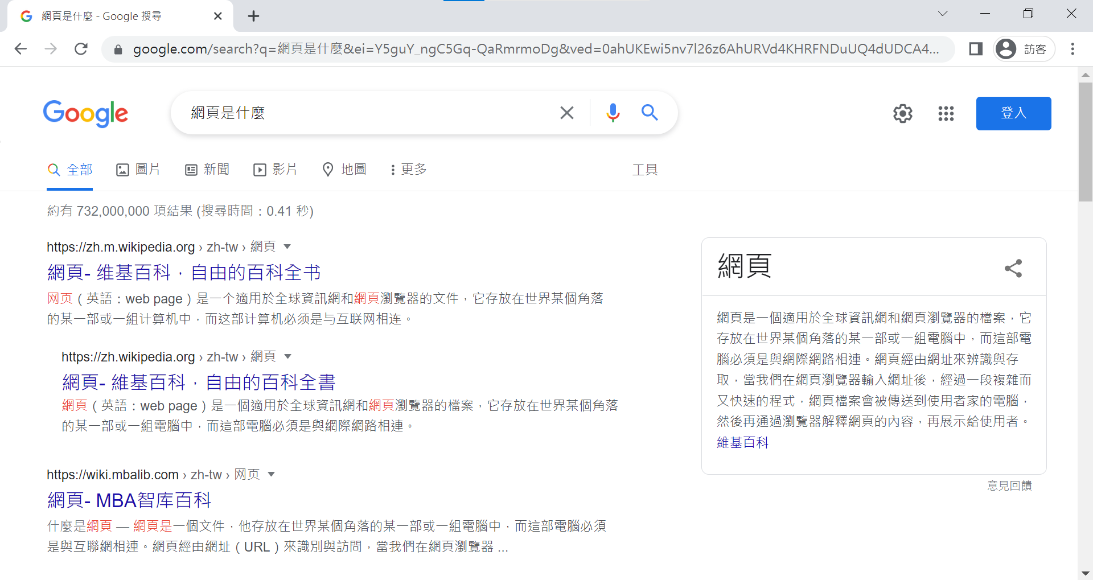Viewport: 1093px width, 580px height.
Task: Switch to 影片 videos tab
Action: pyautogui.click(x=276, y=170)
